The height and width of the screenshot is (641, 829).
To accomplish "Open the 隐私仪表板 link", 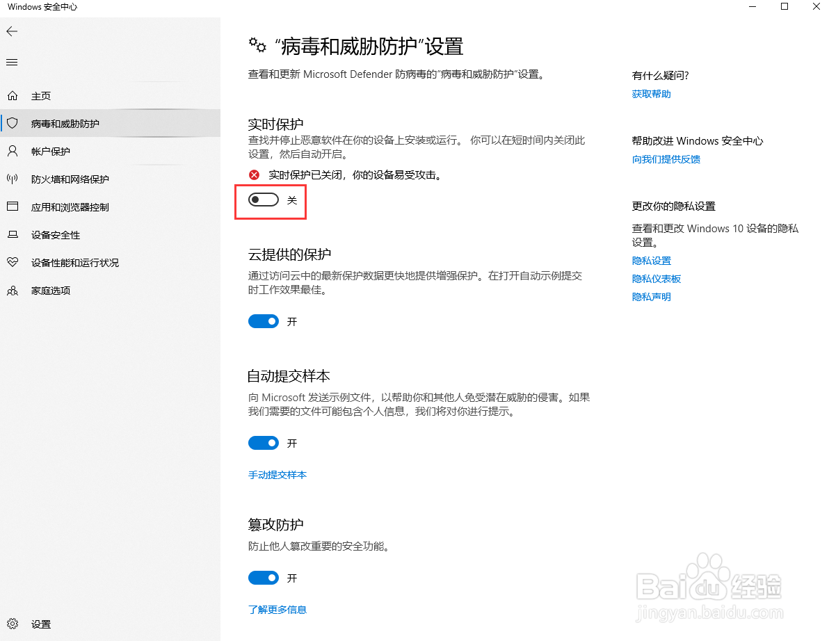I will click(x=657, y=278).
